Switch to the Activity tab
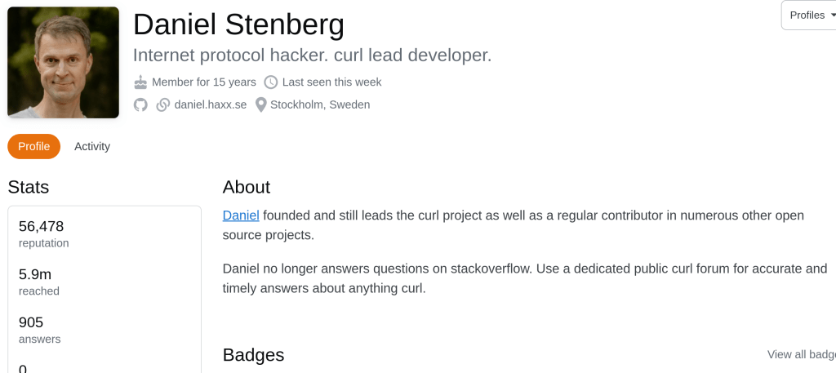This screenshot has height=373, width=836. 92,146
